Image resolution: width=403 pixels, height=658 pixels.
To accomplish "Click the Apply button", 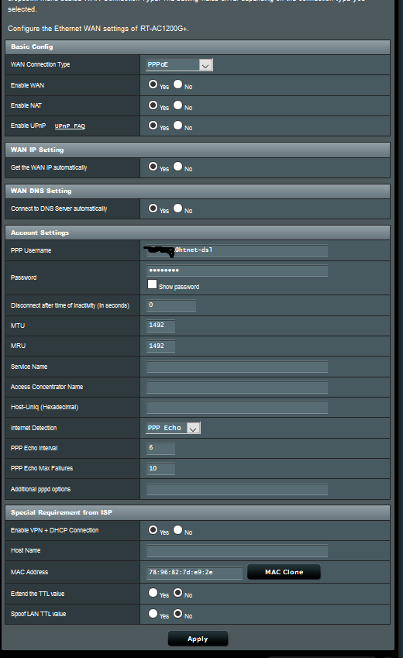I will point(198,639).
